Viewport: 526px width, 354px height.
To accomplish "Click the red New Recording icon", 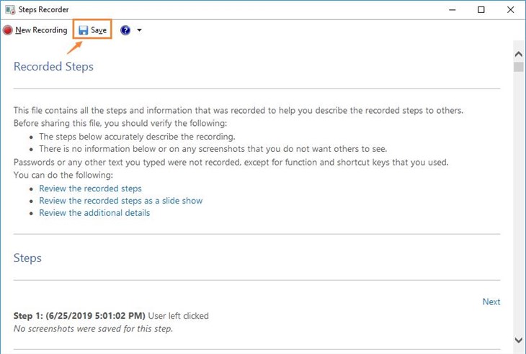I will (8, 30).
